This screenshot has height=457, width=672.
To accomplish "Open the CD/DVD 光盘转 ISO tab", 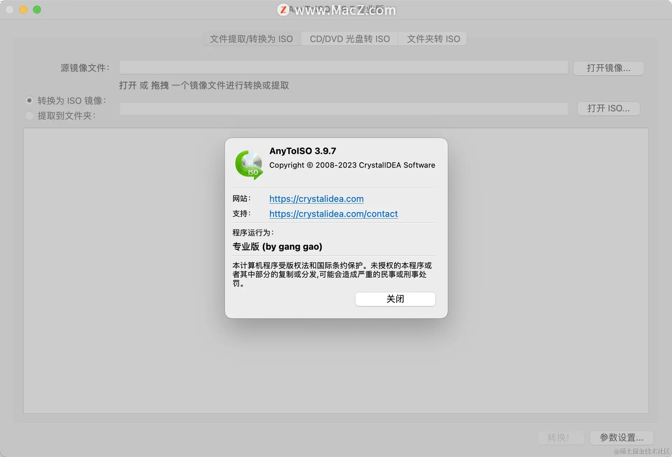I will (349, 39).
